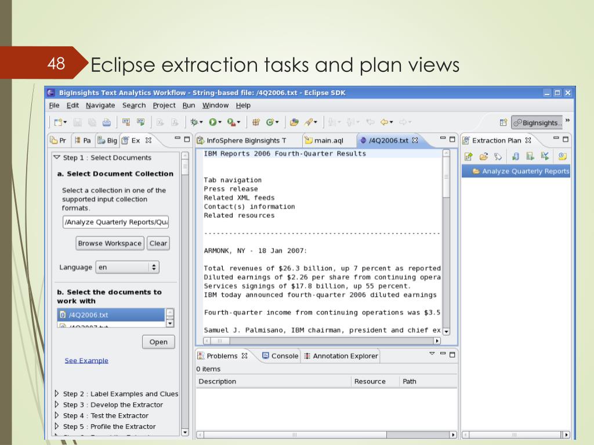Open the Navigate menu

(x=100, y=105)
